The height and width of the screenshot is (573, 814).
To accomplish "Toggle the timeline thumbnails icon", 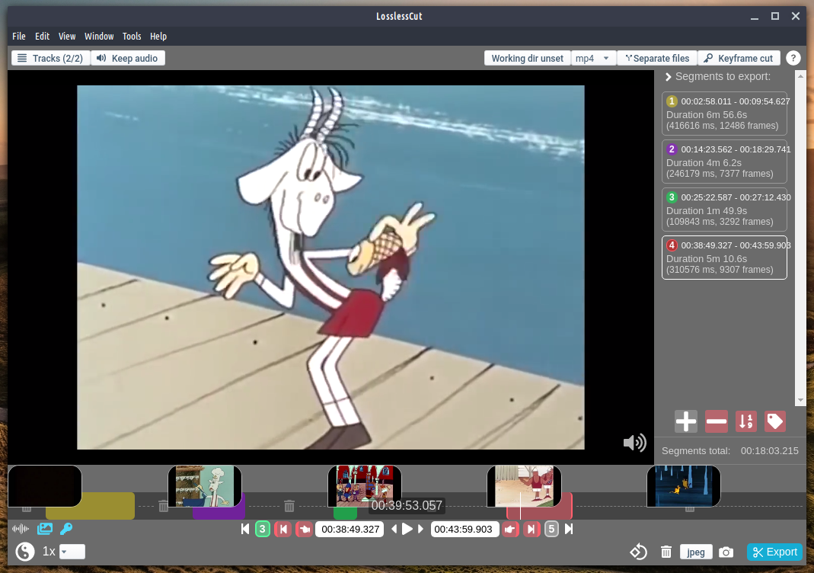I will coord(45,529).
